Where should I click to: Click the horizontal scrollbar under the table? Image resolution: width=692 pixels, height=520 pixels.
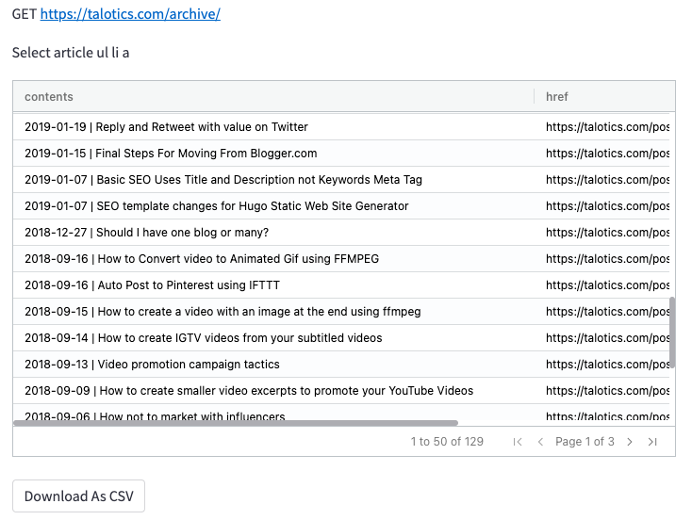coord(236,423)
